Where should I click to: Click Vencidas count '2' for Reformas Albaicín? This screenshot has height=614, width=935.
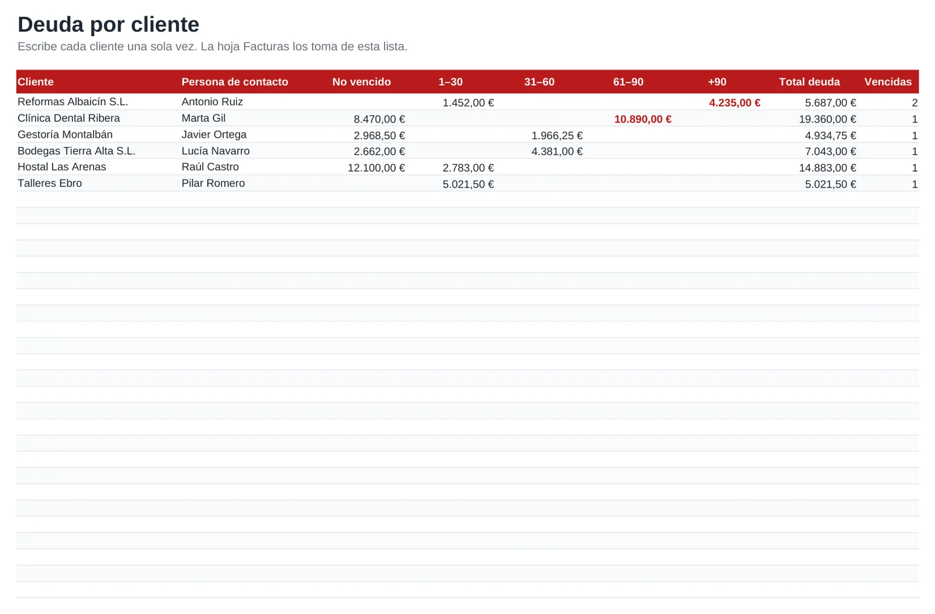(x=915, y=103)
